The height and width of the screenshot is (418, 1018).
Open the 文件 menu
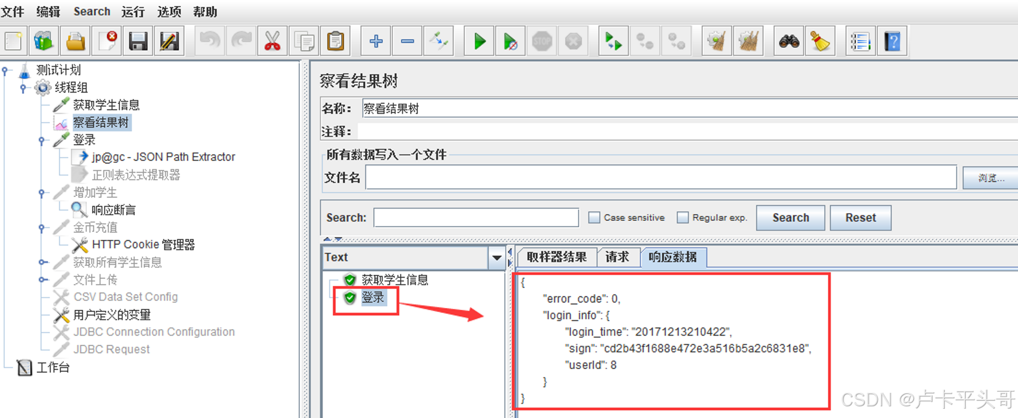(13, 12)
